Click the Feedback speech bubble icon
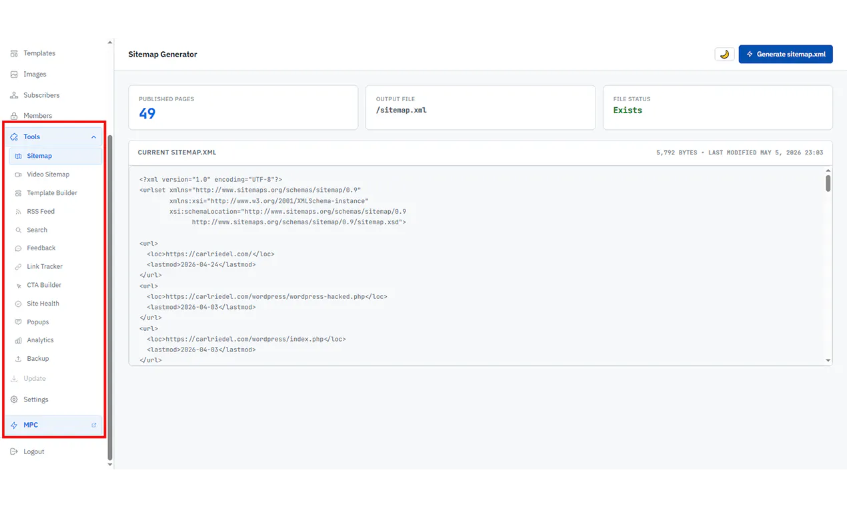Viewport: 847px width, 506px height. coord(18,248)
